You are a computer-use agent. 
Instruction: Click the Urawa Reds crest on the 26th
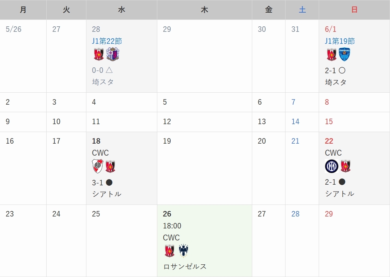[x=170, y=251]
